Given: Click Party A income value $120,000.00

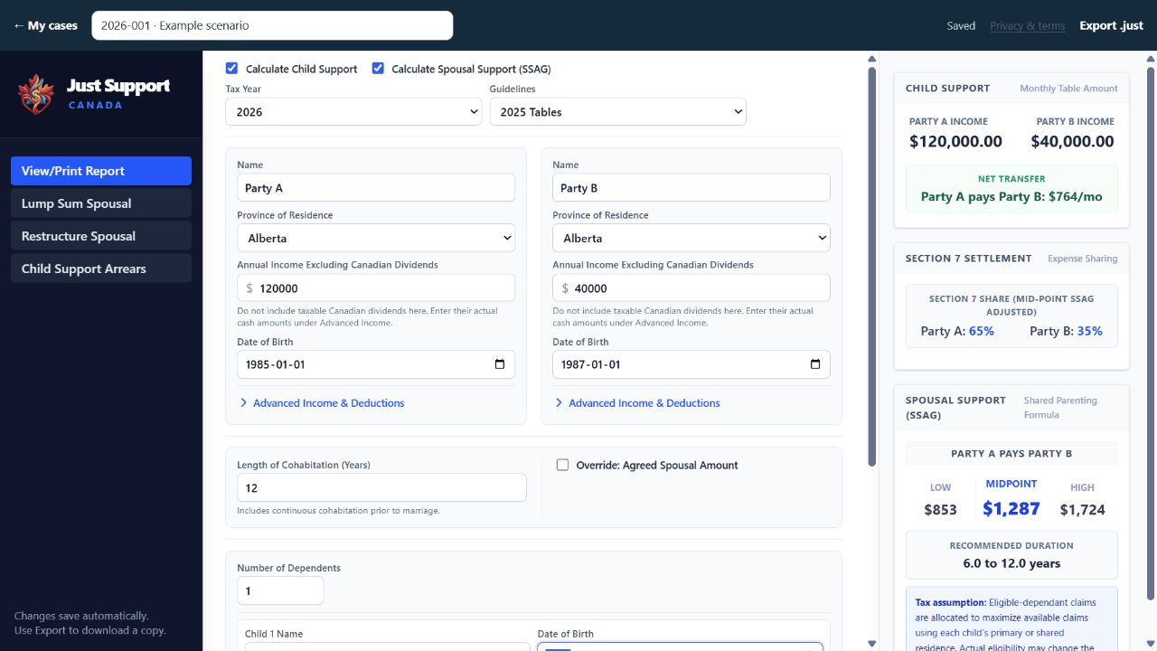Looking at the screenshot, I should pos(955,141).
